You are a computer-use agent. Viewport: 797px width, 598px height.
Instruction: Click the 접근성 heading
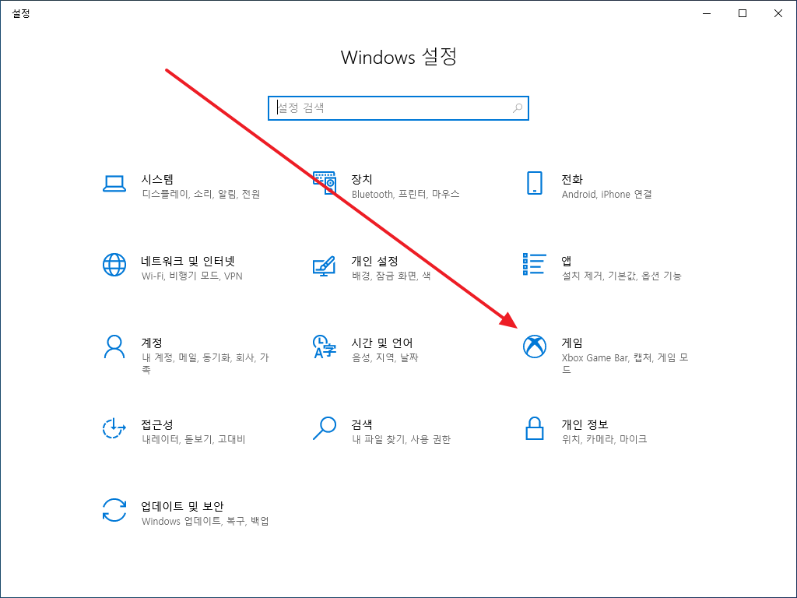(157, 424)
